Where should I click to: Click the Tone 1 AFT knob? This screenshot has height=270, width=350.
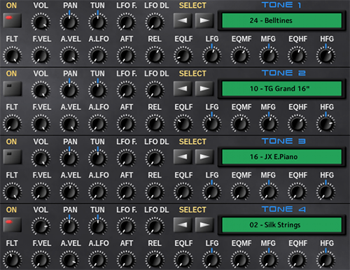[x=126, y=55]
